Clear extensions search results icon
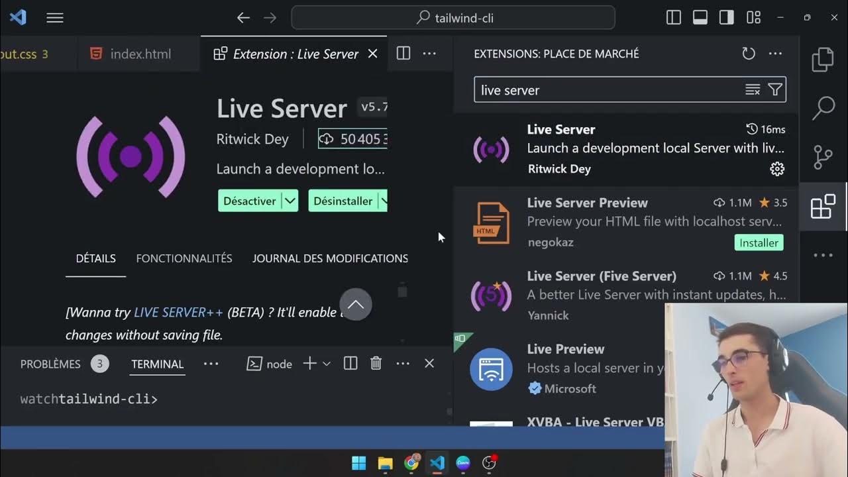Image resolution: width=848 pixels, height=477 pixels. 753,90
